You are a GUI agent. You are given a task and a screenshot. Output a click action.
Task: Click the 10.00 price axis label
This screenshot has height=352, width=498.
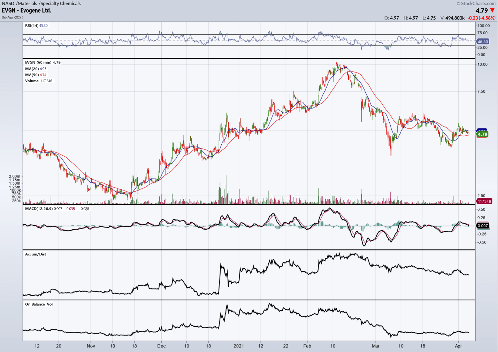[x=483, y=64]
